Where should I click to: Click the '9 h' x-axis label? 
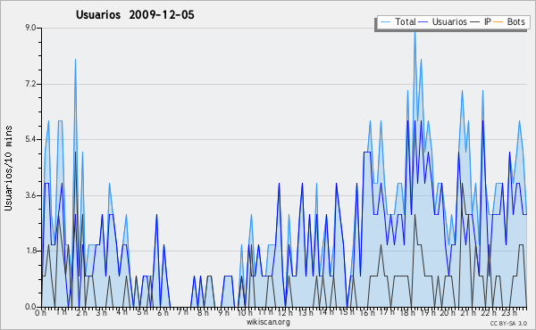tap(223, 312)
